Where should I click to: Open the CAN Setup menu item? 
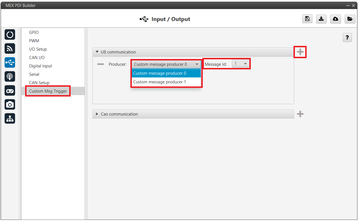(39, 83)
